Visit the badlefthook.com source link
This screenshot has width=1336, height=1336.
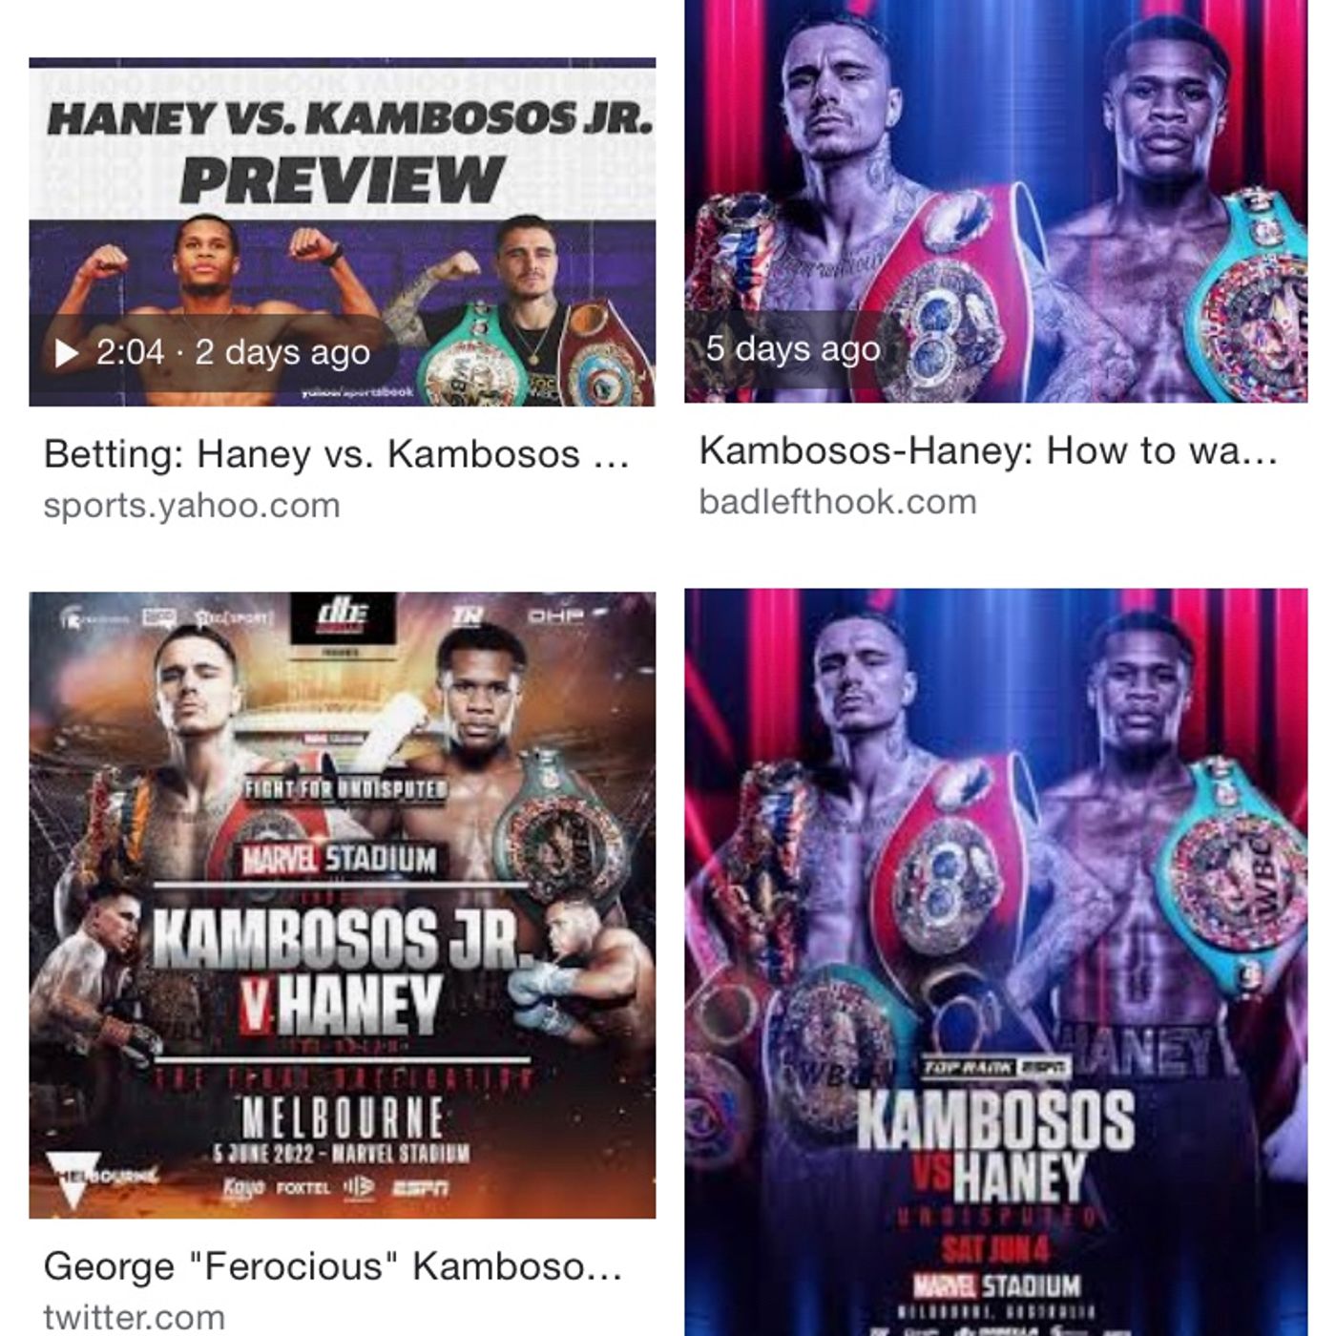pyautogui.click(x=838, y=502)
